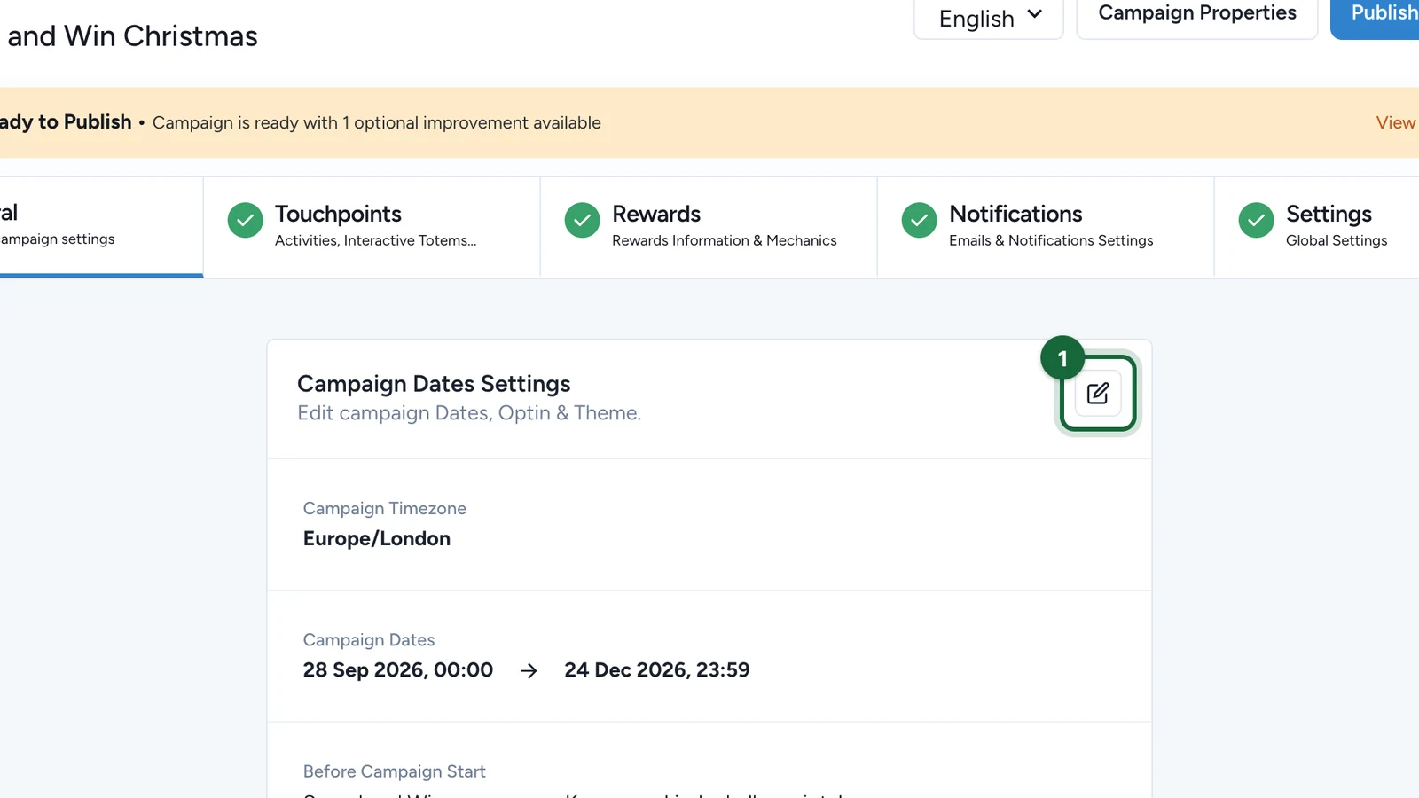Click the green checkmark icon beside Notifications
Screen dimensions: 1419x798
coord(920,221)
